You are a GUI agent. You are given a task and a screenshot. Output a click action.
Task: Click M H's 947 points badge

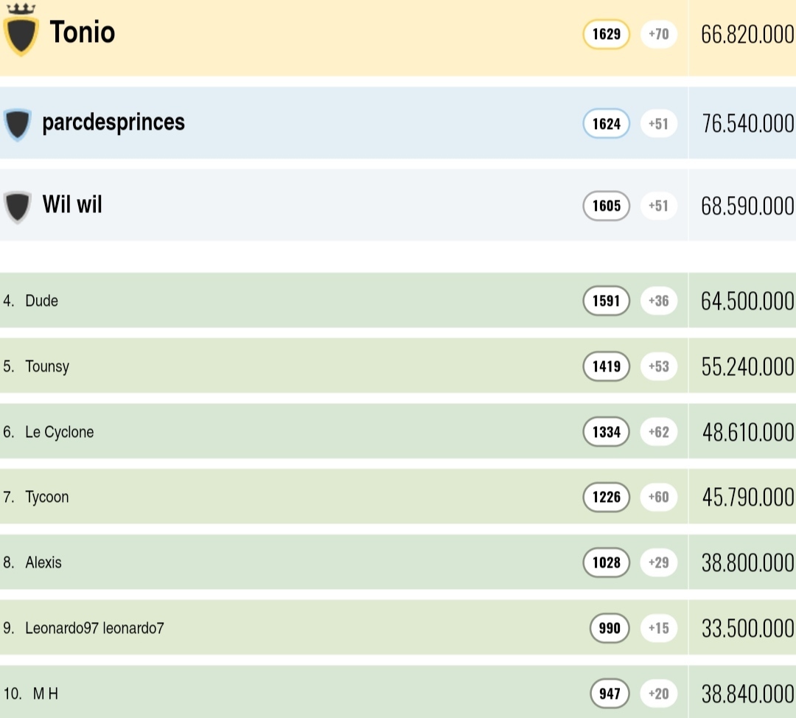click(609, 694)
